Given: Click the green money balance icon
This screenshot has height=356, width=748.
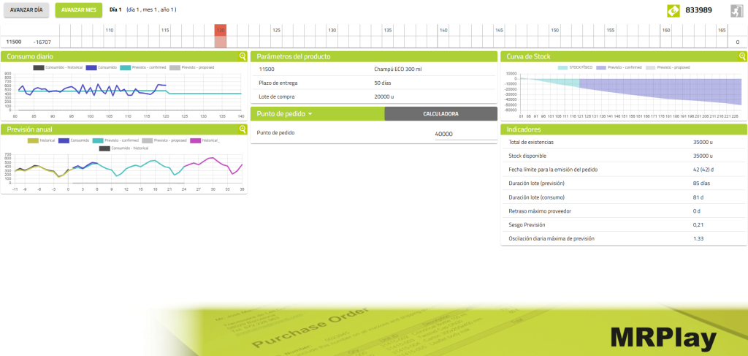Looking at the screenshot, I should point(673,10).
